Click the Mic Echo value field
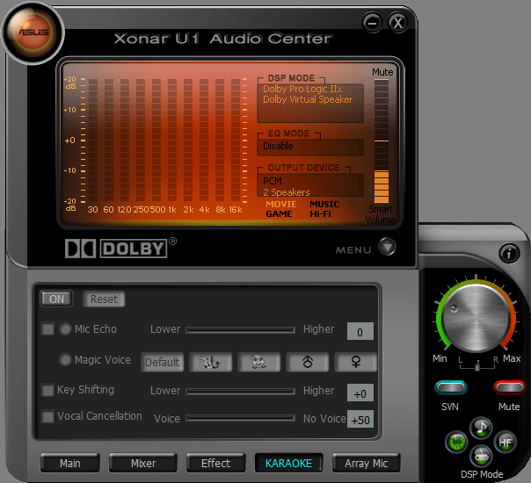This screenshot has width=531, height=483. coord(360,331)
